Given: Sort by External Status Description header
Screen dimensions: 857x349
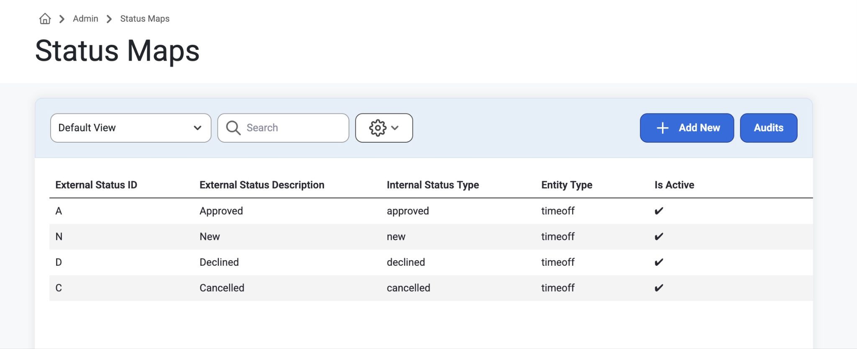Looking at the screenshot, I should (x=262, y=185).
